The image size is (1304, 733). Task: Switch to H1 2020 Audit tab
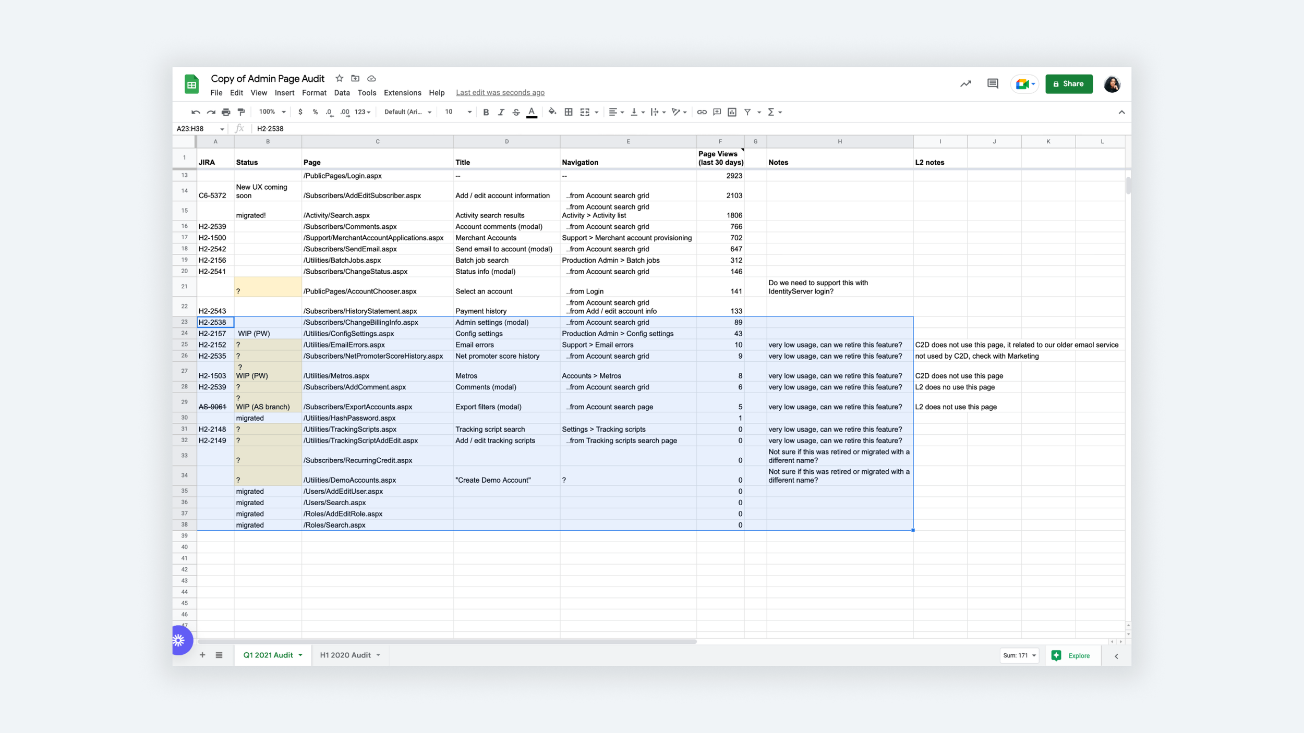(345, 655)
